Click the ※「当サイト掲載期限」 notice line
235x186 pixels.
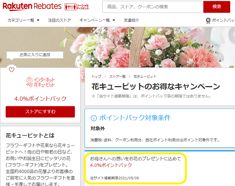[151, 96]
